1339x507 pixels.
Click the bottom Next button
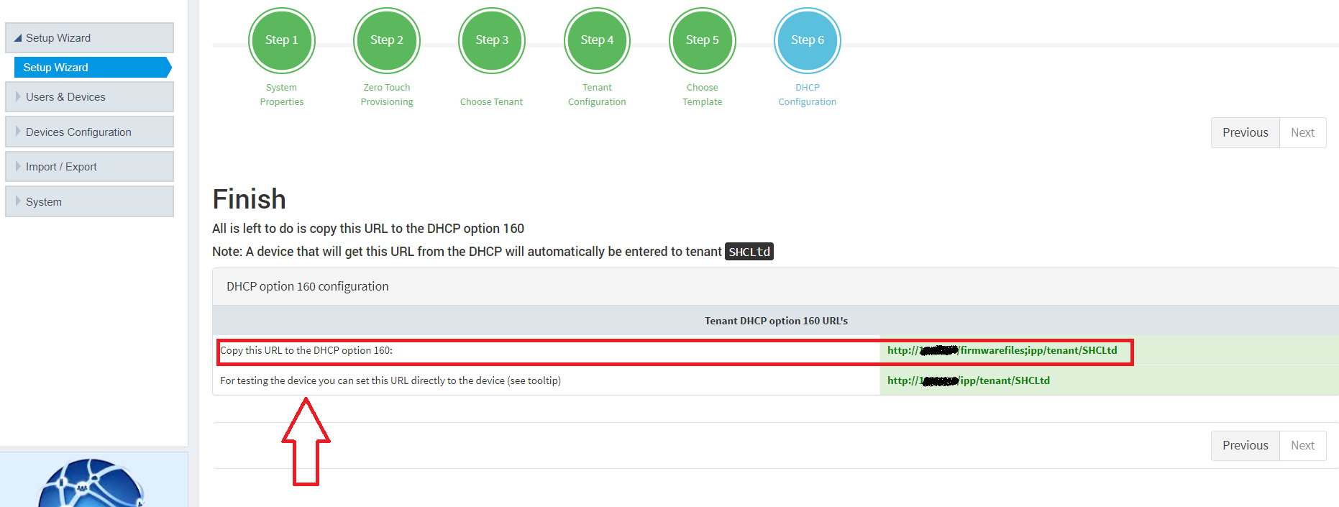1302,446
